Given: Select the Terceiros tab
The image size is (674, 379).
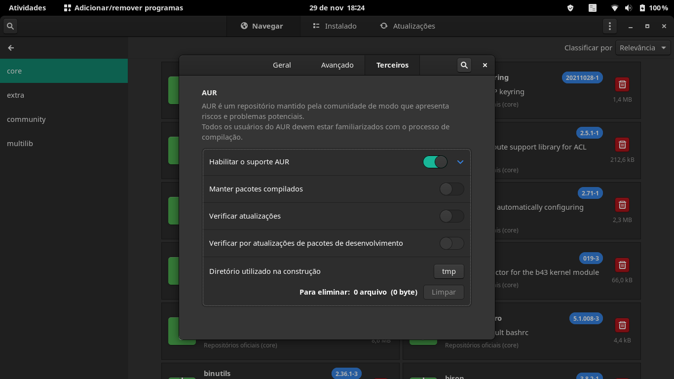Looking at the screenshot, I should point(393,65).
